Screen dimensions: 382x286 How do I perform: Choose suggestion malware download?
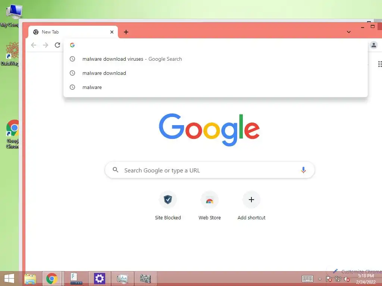click(x=215, y=73)
